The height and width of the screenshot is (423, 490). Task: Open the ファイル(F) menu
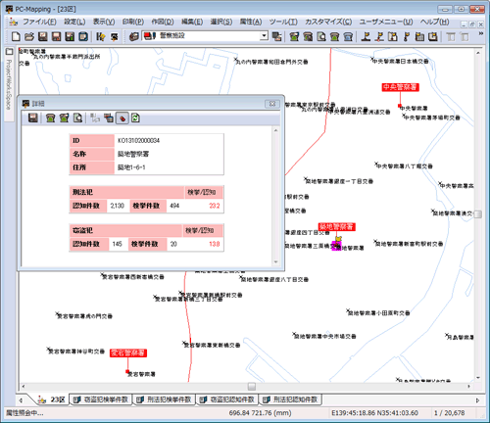pyautogui.click(x=39, y=22)
